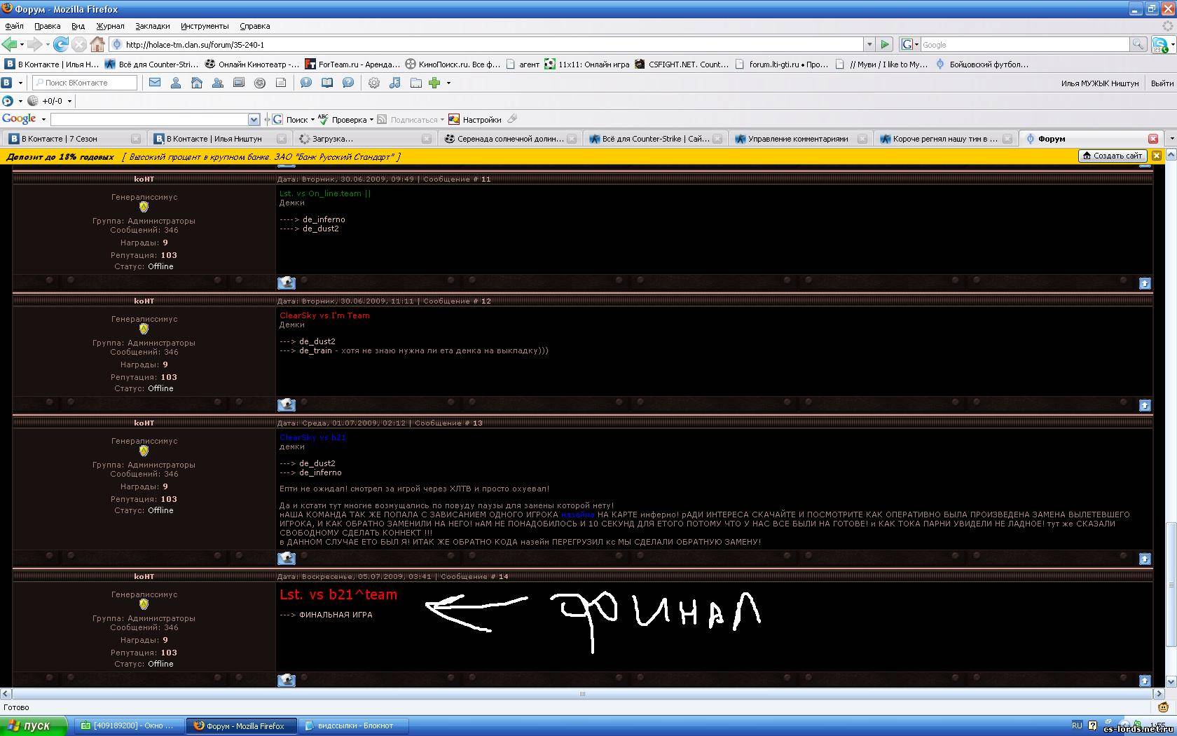
Task: Switch to '[409189200] - Окно …' taskbar window
Action: 130,725
